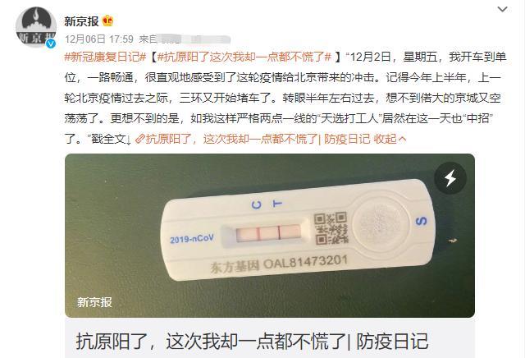
Task: Click the QR code on the test cassette
Action: (331, 228)
